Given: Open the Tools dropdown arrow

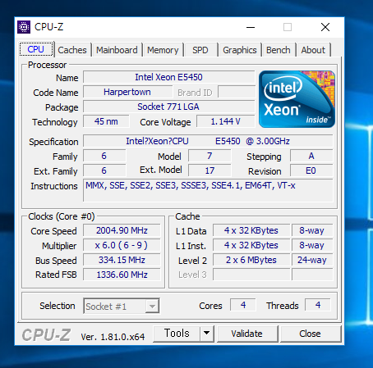Looking at the screenshot, I should tap(207, 333).
